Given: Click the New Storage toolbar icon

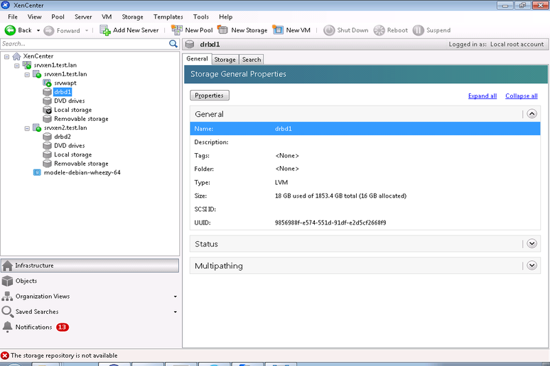Looking at the screenshot, I should click(223, 30).
